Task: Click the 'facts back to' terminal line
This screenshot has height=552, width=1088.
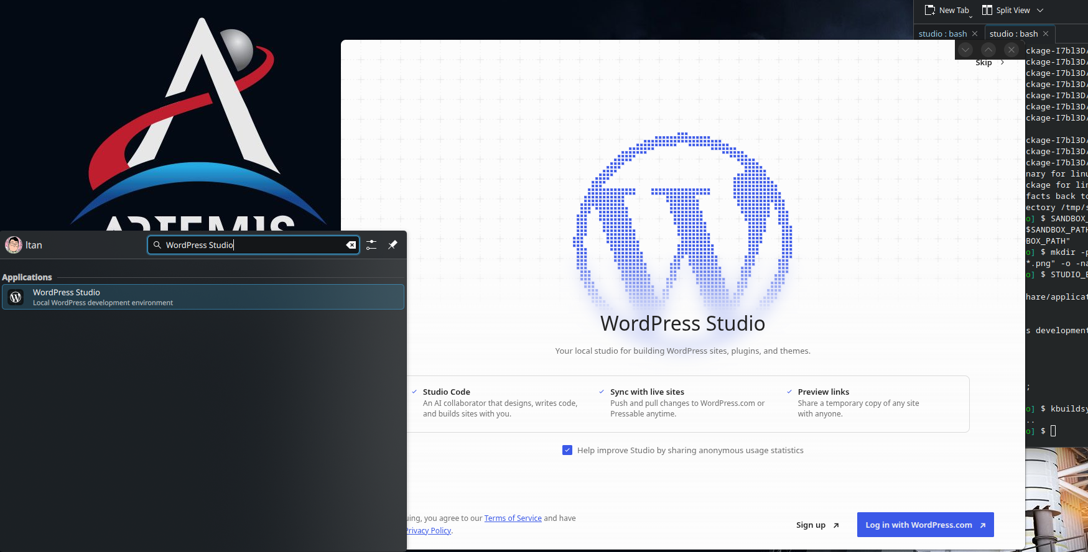Action: tap(1057, 196)
